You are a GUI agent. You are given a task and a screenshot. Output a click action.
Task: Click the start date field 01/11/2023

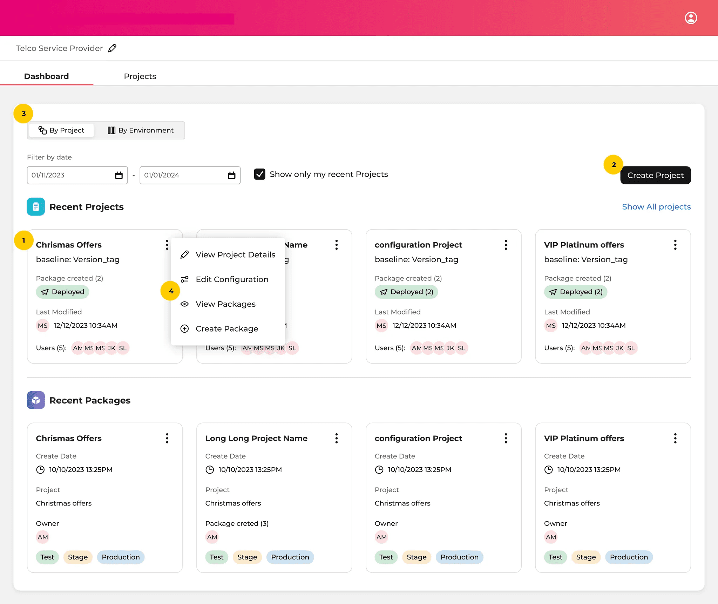point(77,175)
